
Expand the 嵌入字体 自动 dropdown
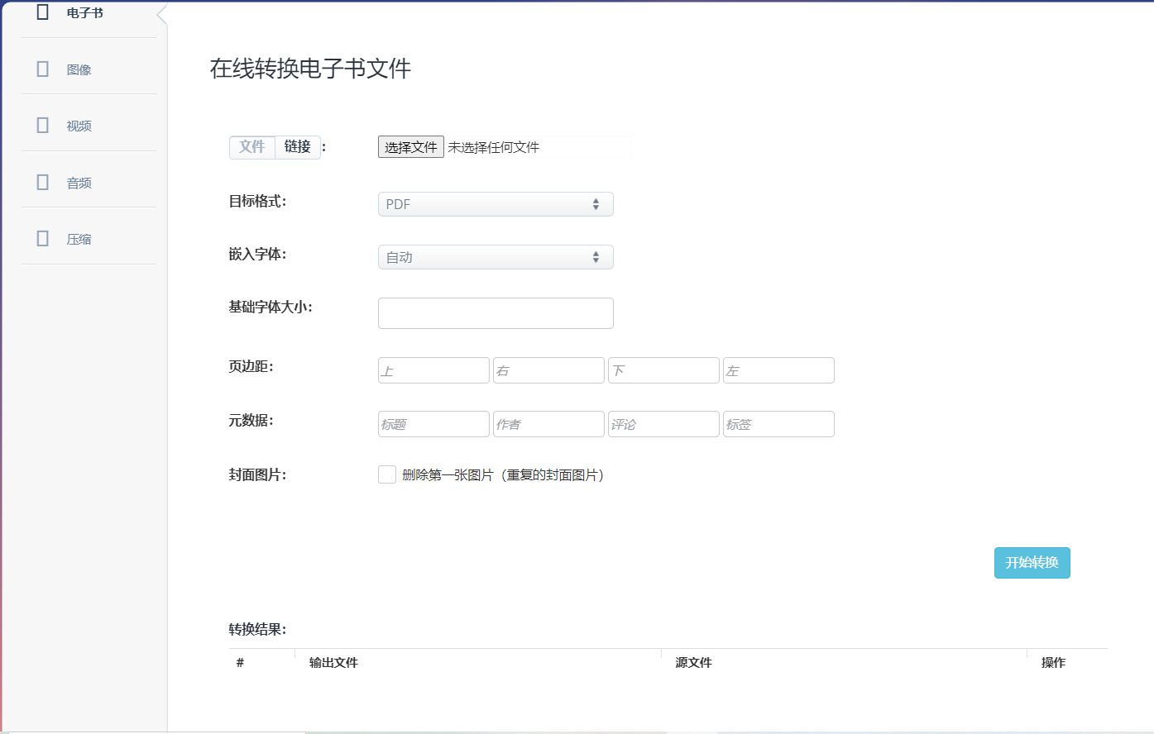pyautogui.click(x=496, y=257)
